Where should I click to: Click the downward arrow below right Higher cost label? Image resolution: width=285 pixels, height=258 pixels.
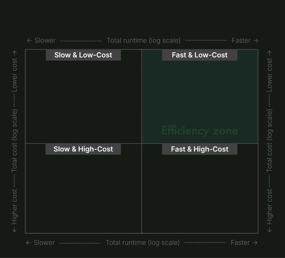pyautogui.click(x=269, y=229)
